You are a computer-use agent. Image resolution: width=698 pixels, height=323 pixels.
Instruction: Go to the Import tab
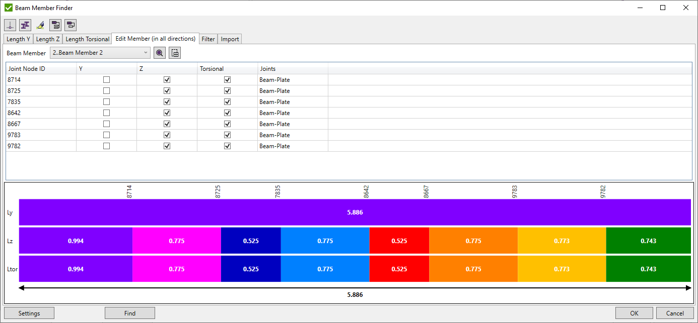tap(230, 39)
